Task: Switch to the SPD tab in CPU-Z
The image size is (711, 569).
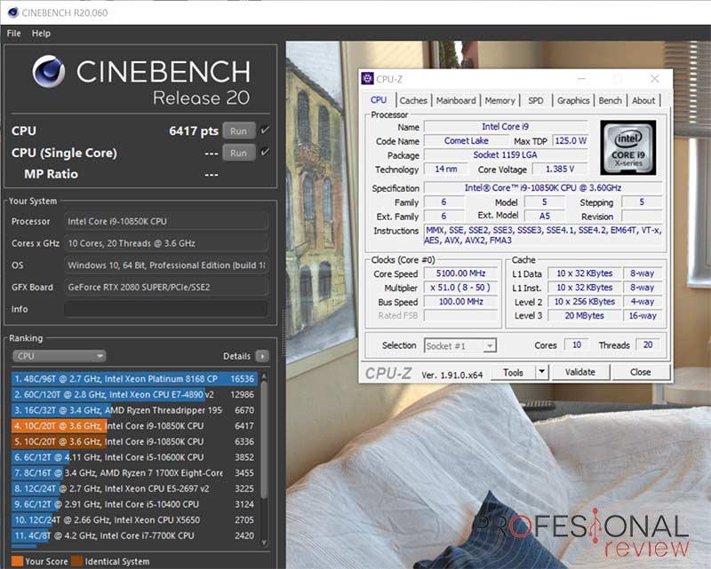Action: coord(536,100)
